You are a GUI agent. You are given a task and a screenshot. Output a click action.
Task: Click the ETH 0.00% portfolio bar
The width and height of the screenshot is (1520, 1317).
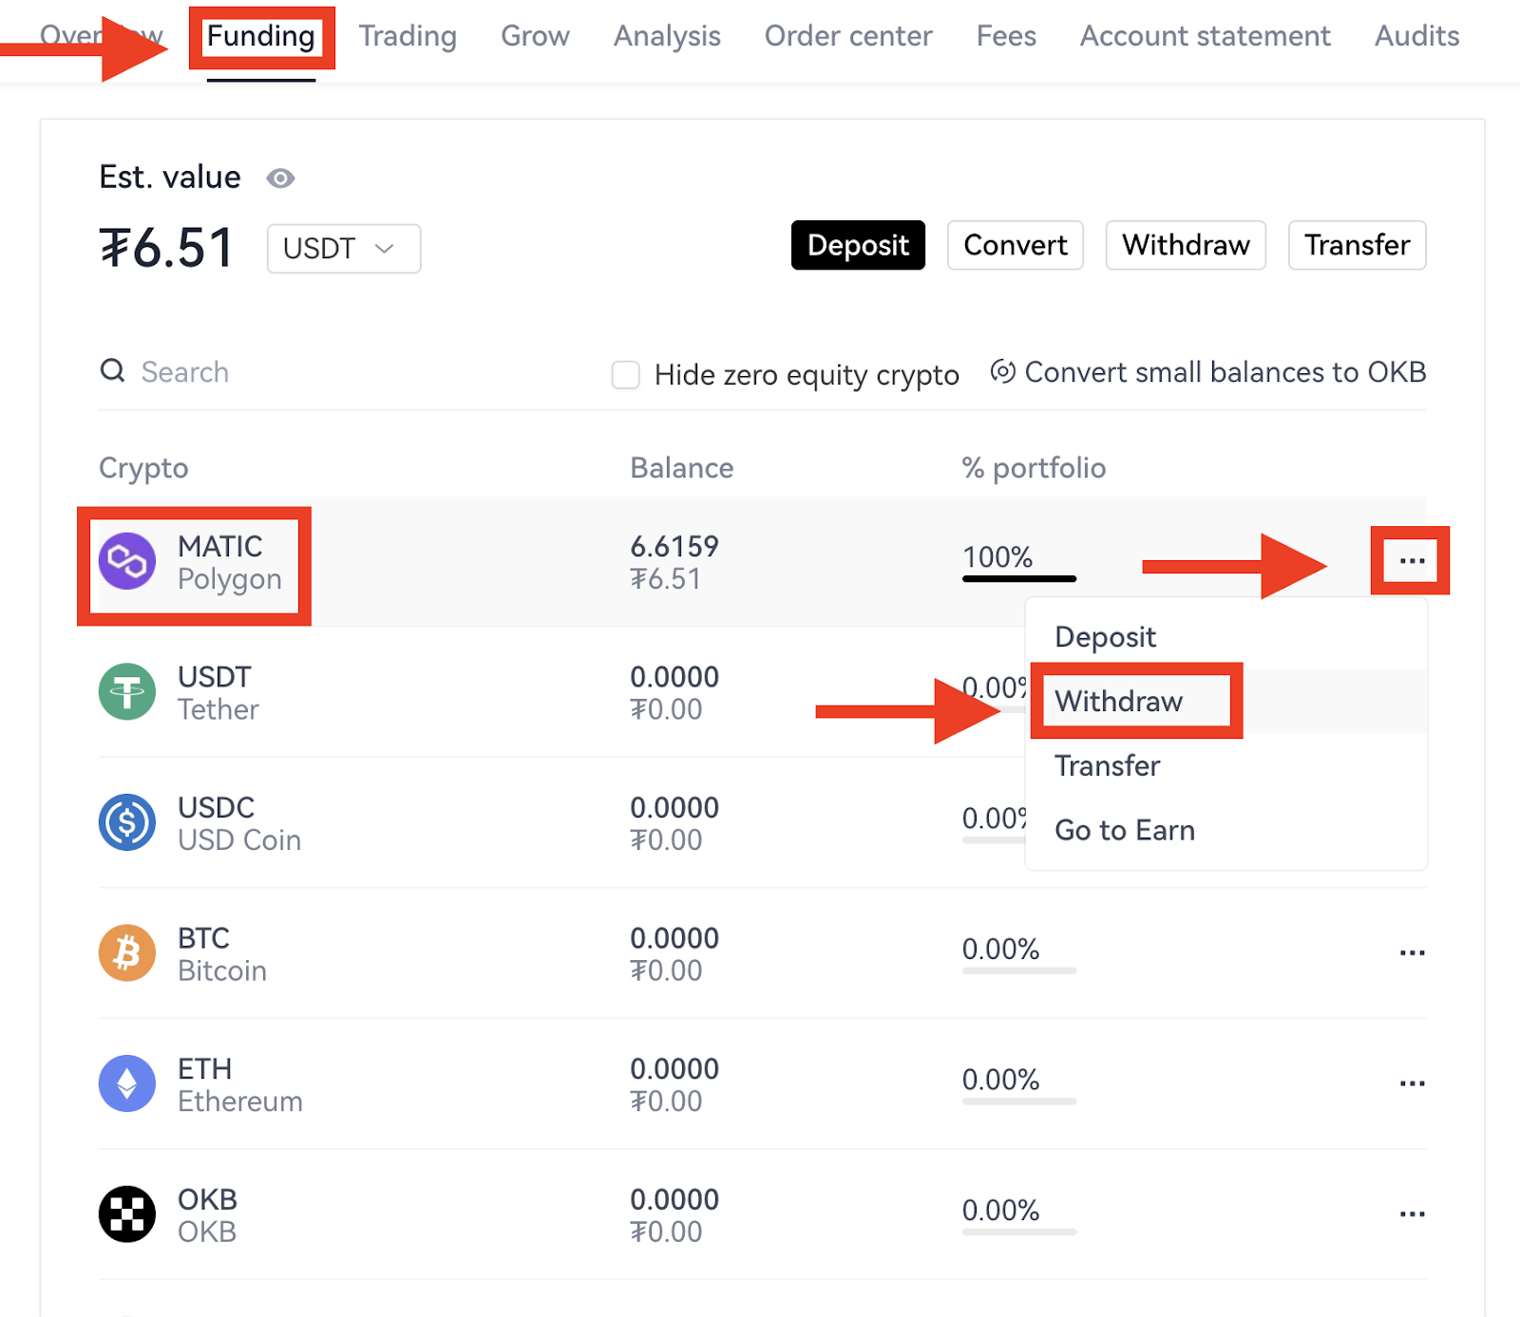[1018, 1101]
